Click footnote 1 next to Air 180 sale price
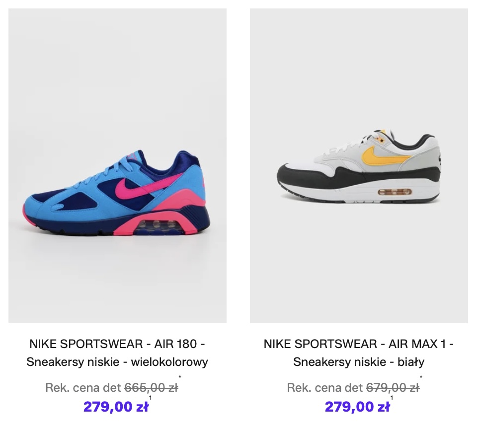Viewport: 477px width, 427px height. [x=150, y=398]
